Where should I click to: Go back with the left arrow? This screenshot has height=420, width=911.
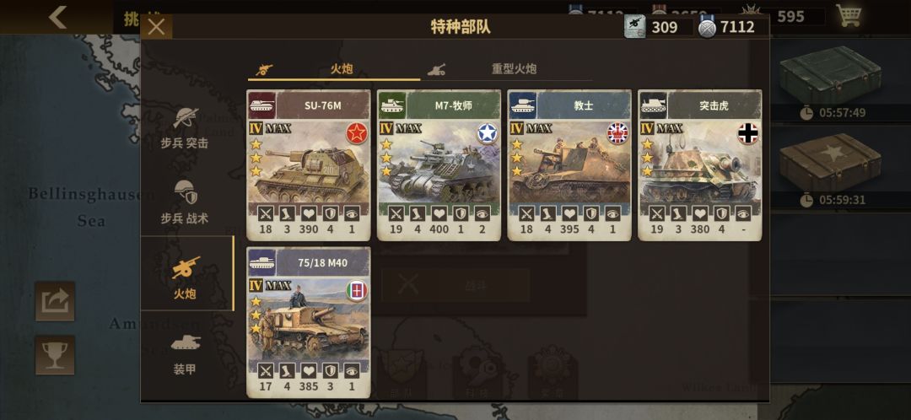(x=57, y=17)
